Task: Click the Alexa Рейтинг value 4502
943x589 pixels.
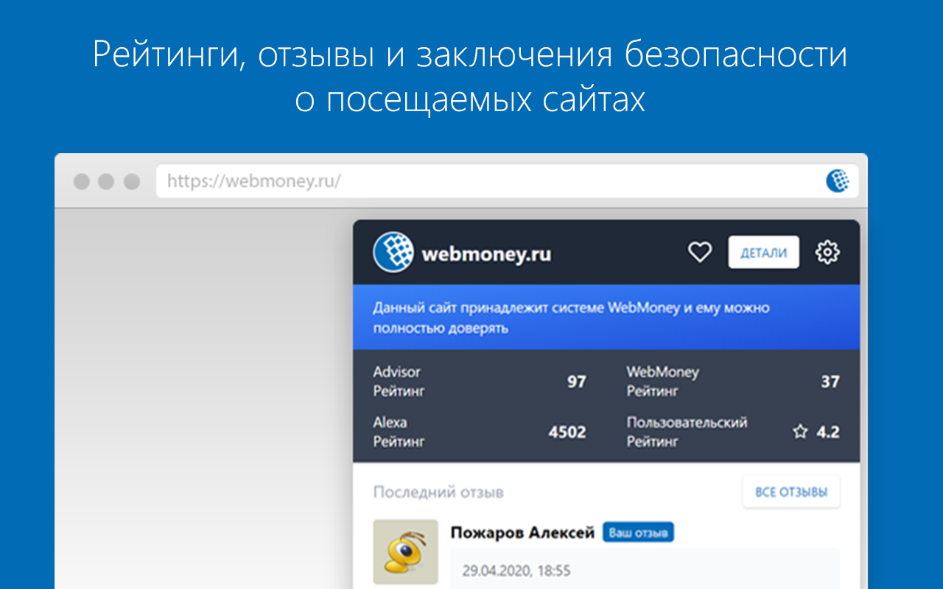Action: (566, 432)
